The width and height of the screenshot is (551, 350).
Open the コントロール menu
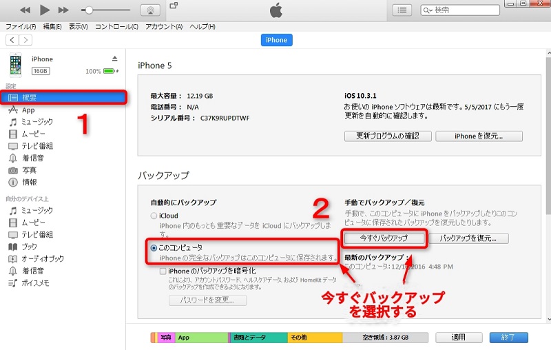(116, 27)
